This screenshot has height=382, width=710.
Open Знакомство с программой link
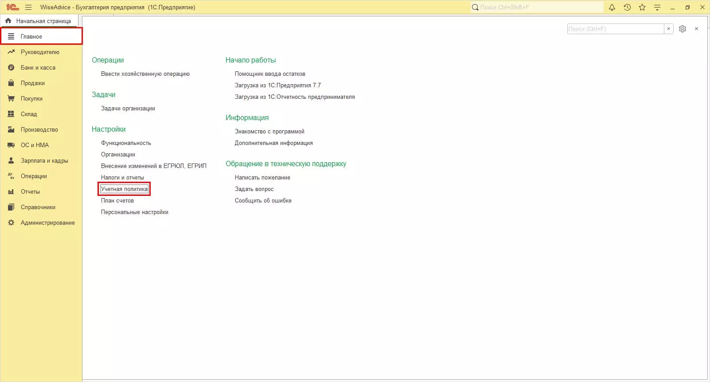(x=269, y=131)
